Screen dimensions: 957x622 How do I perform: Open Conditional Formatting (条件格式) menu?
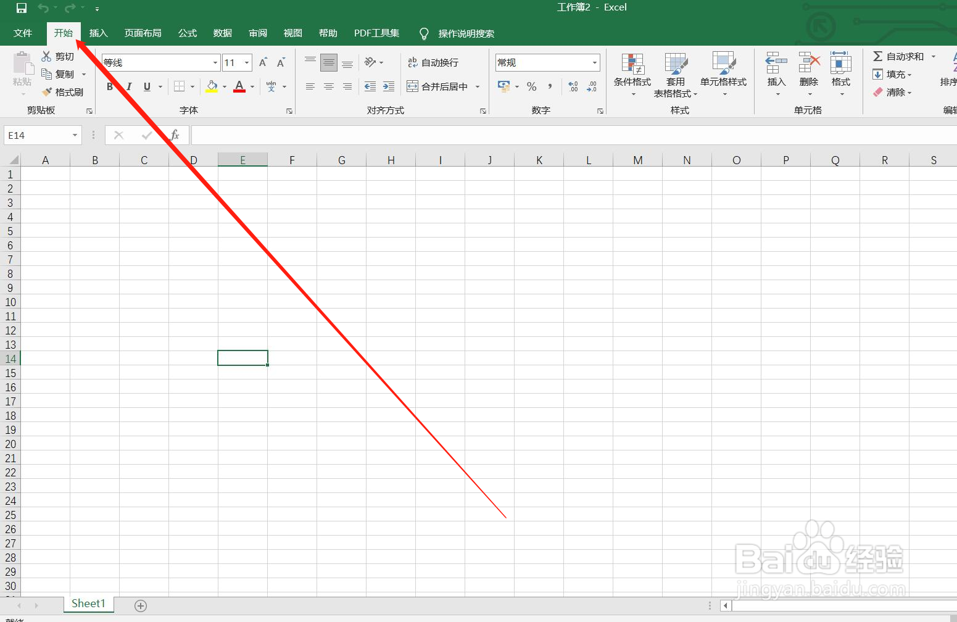pos(632,74)
